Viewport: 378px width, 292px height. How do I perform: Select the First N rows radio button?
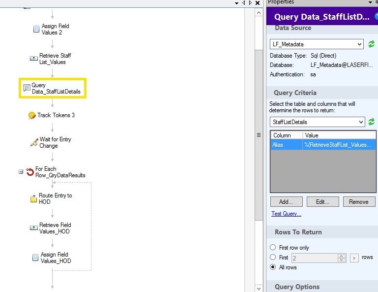[273, 258]
